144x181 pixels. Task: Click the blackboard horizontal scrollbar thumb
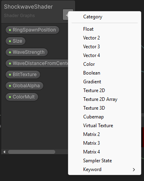click(x=31, y=152)
